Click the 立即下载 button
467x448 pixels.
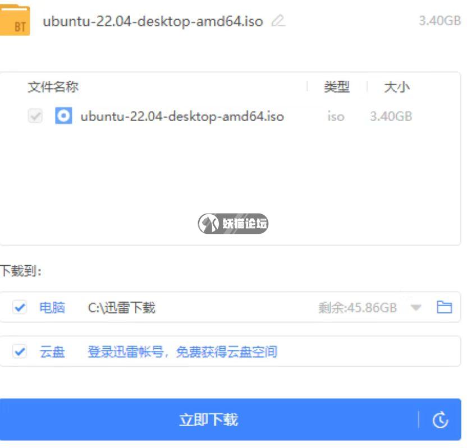point(208,419)
